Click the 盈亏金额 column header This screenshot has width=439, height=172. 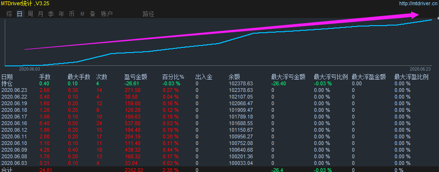point(136,77)
